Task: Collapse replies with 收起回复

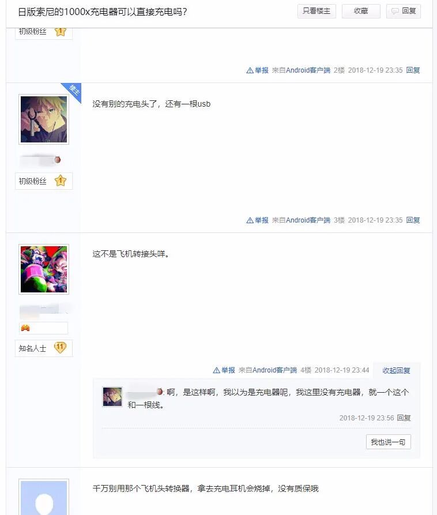Action: coord(396,370)
